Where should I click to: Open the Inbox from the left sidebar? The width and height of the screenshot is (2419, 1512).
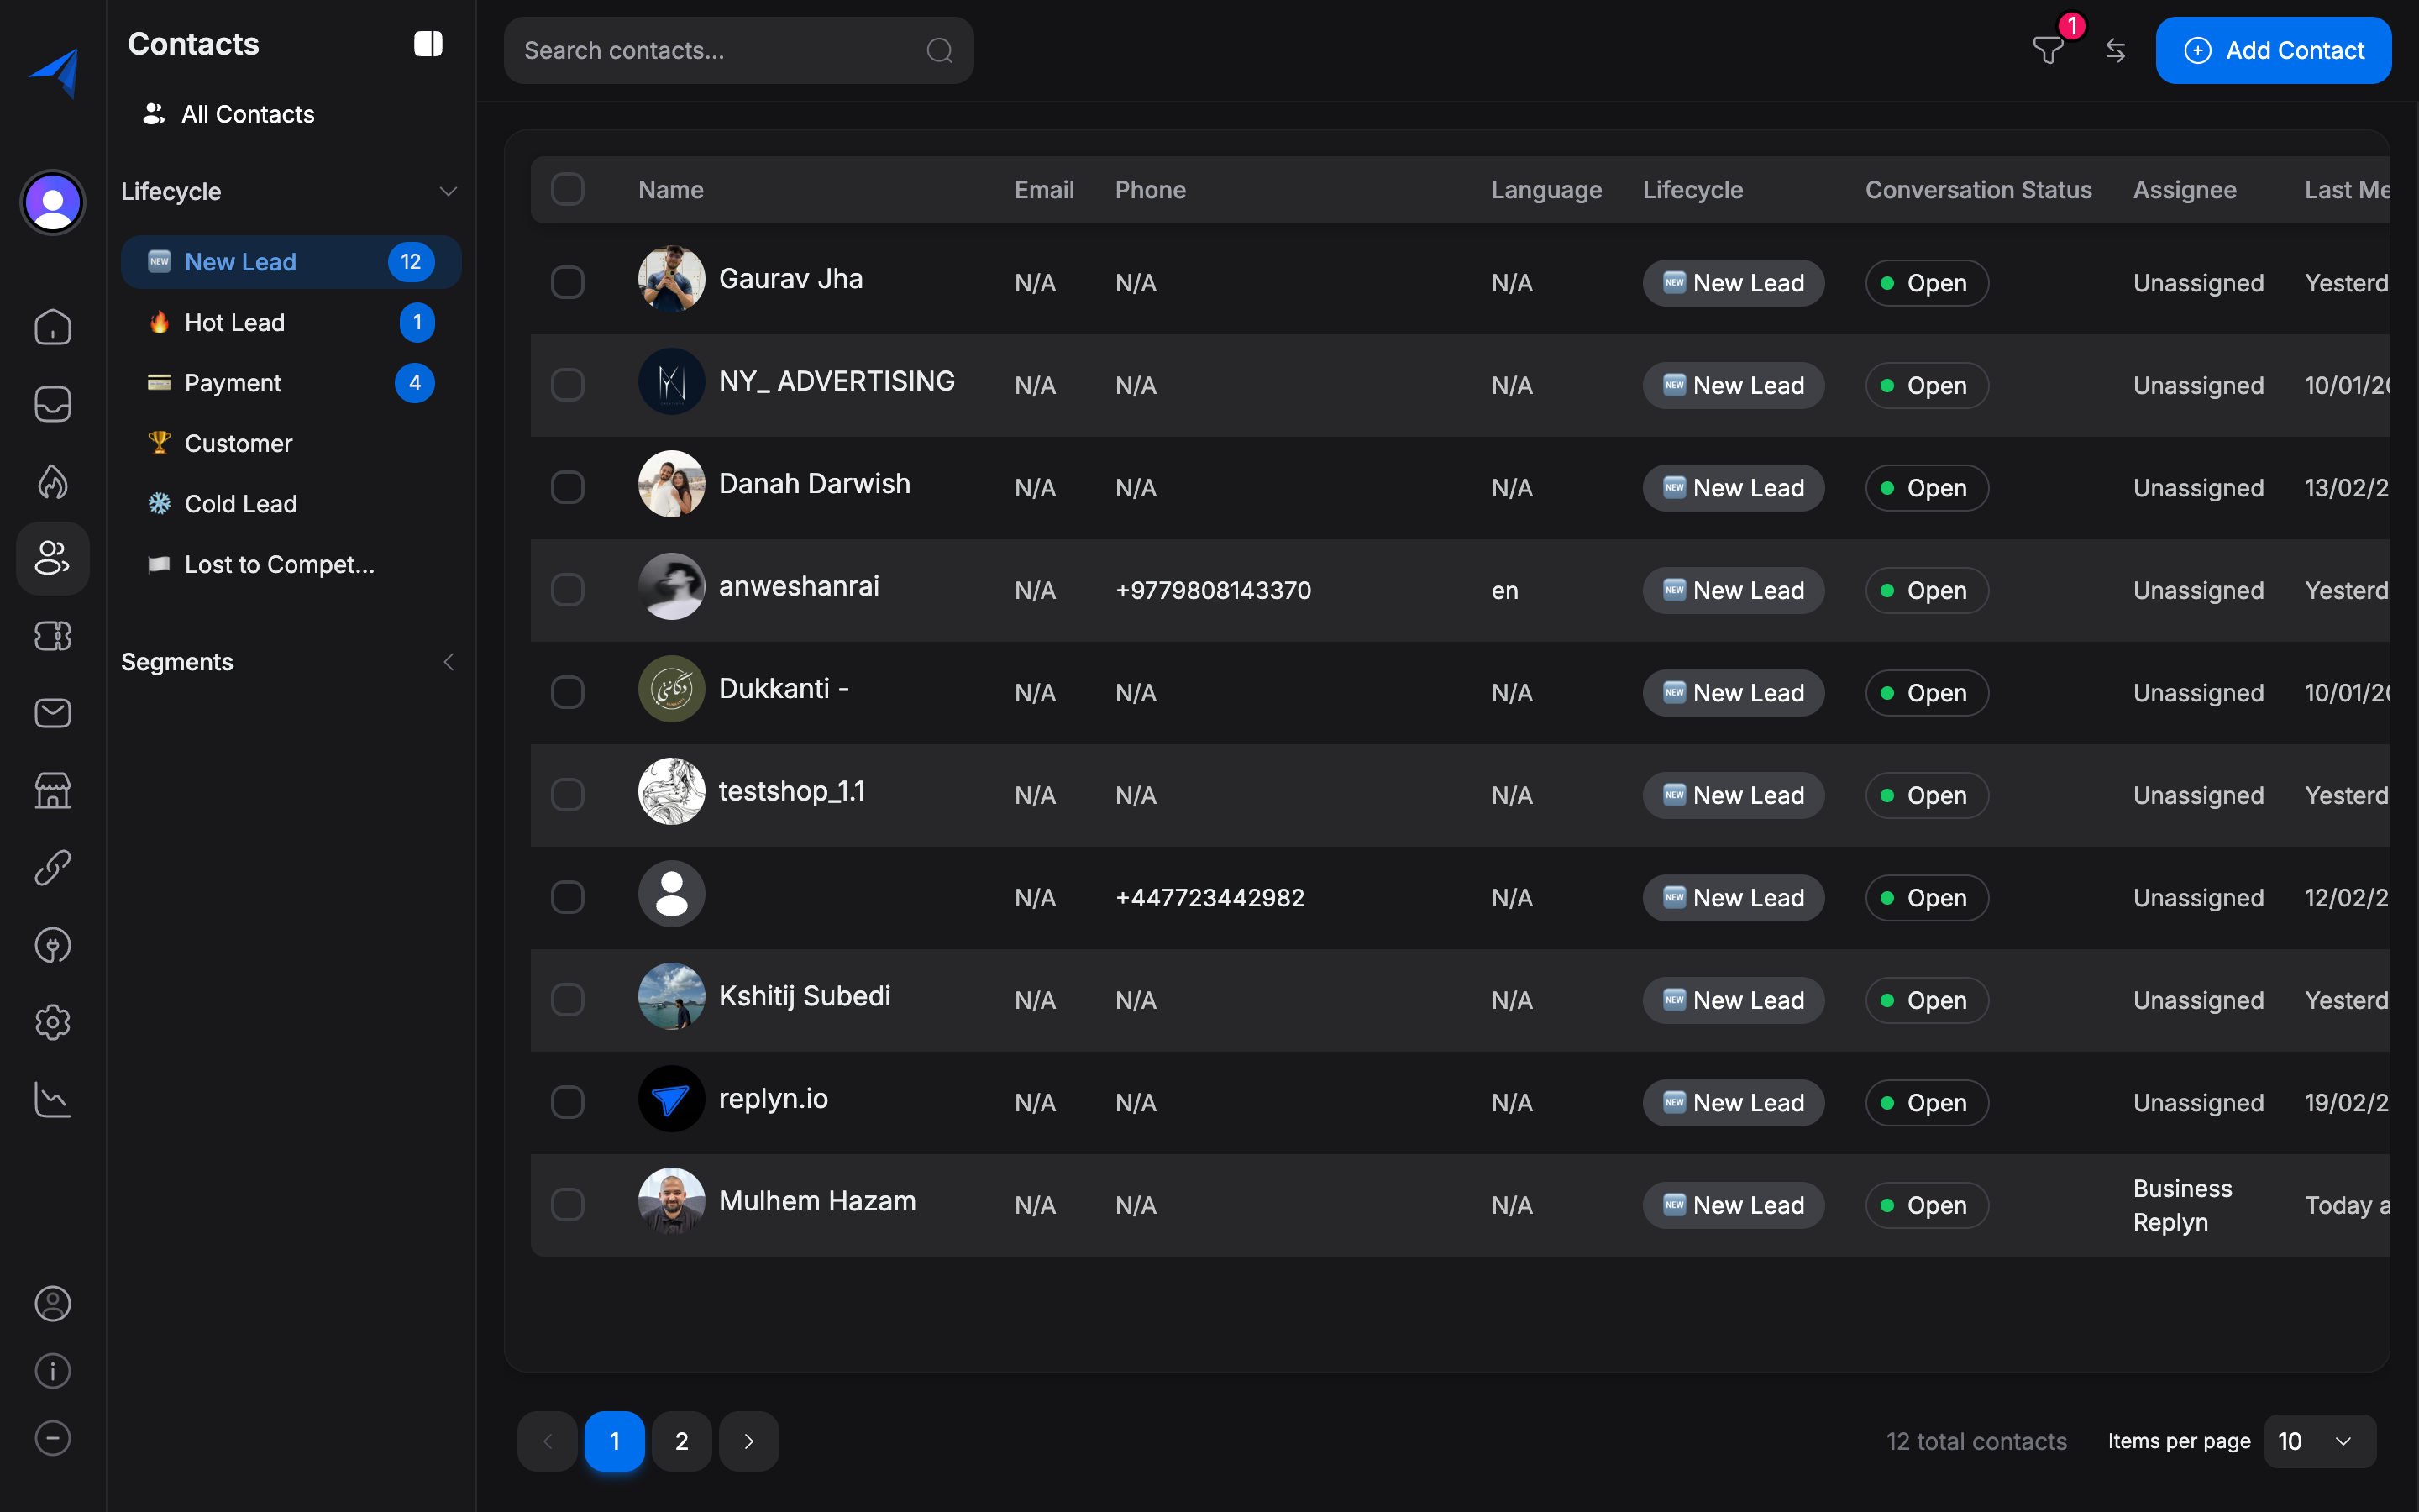(x=52, y=403)
